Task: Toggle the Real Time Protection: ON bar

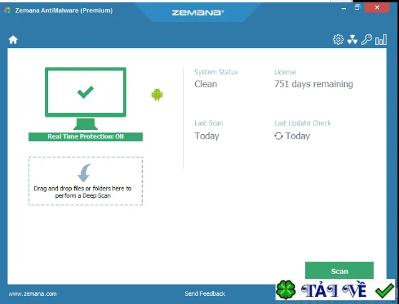Action: pos(85,137)
